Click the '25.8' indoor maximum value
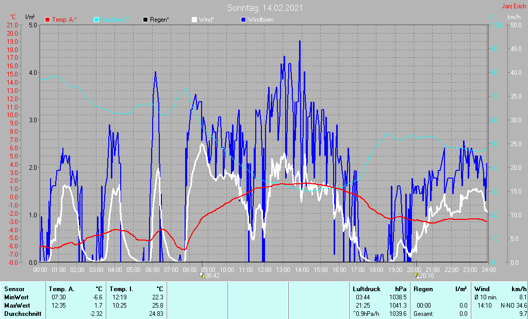Screen dimensions: 528x319 click(158, 306)
